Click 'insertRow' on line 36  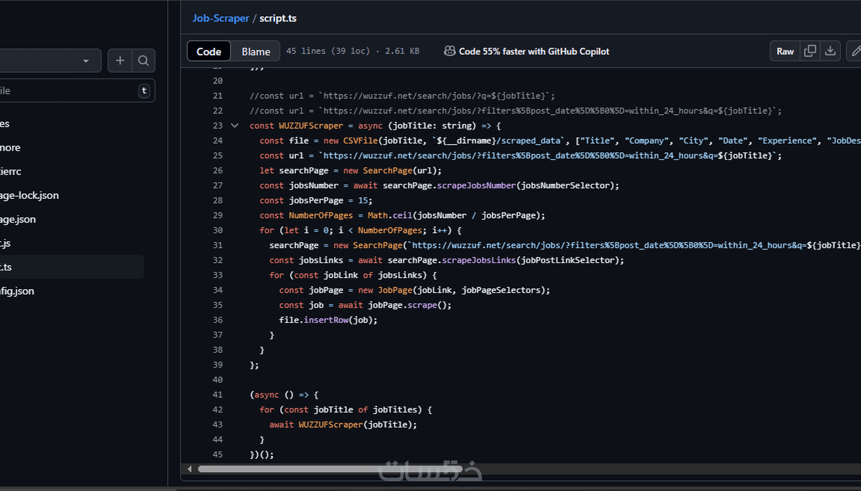pyautogui.click(x=326, y=320)
